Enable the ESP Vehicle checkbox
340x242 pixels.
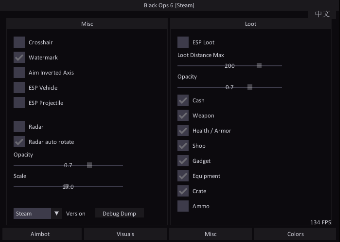[x=19, y=88]
